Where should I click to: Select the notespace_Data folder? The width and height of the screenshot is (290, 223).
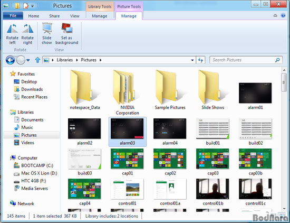tap(85, 90)
